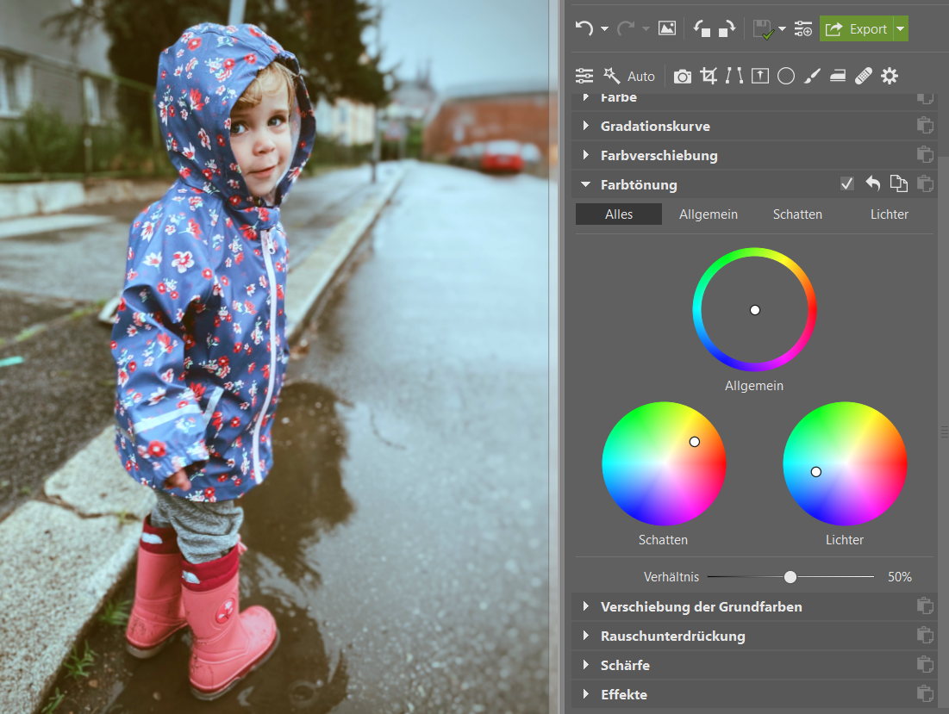Click the Auto enhance button

coord(630,76)
